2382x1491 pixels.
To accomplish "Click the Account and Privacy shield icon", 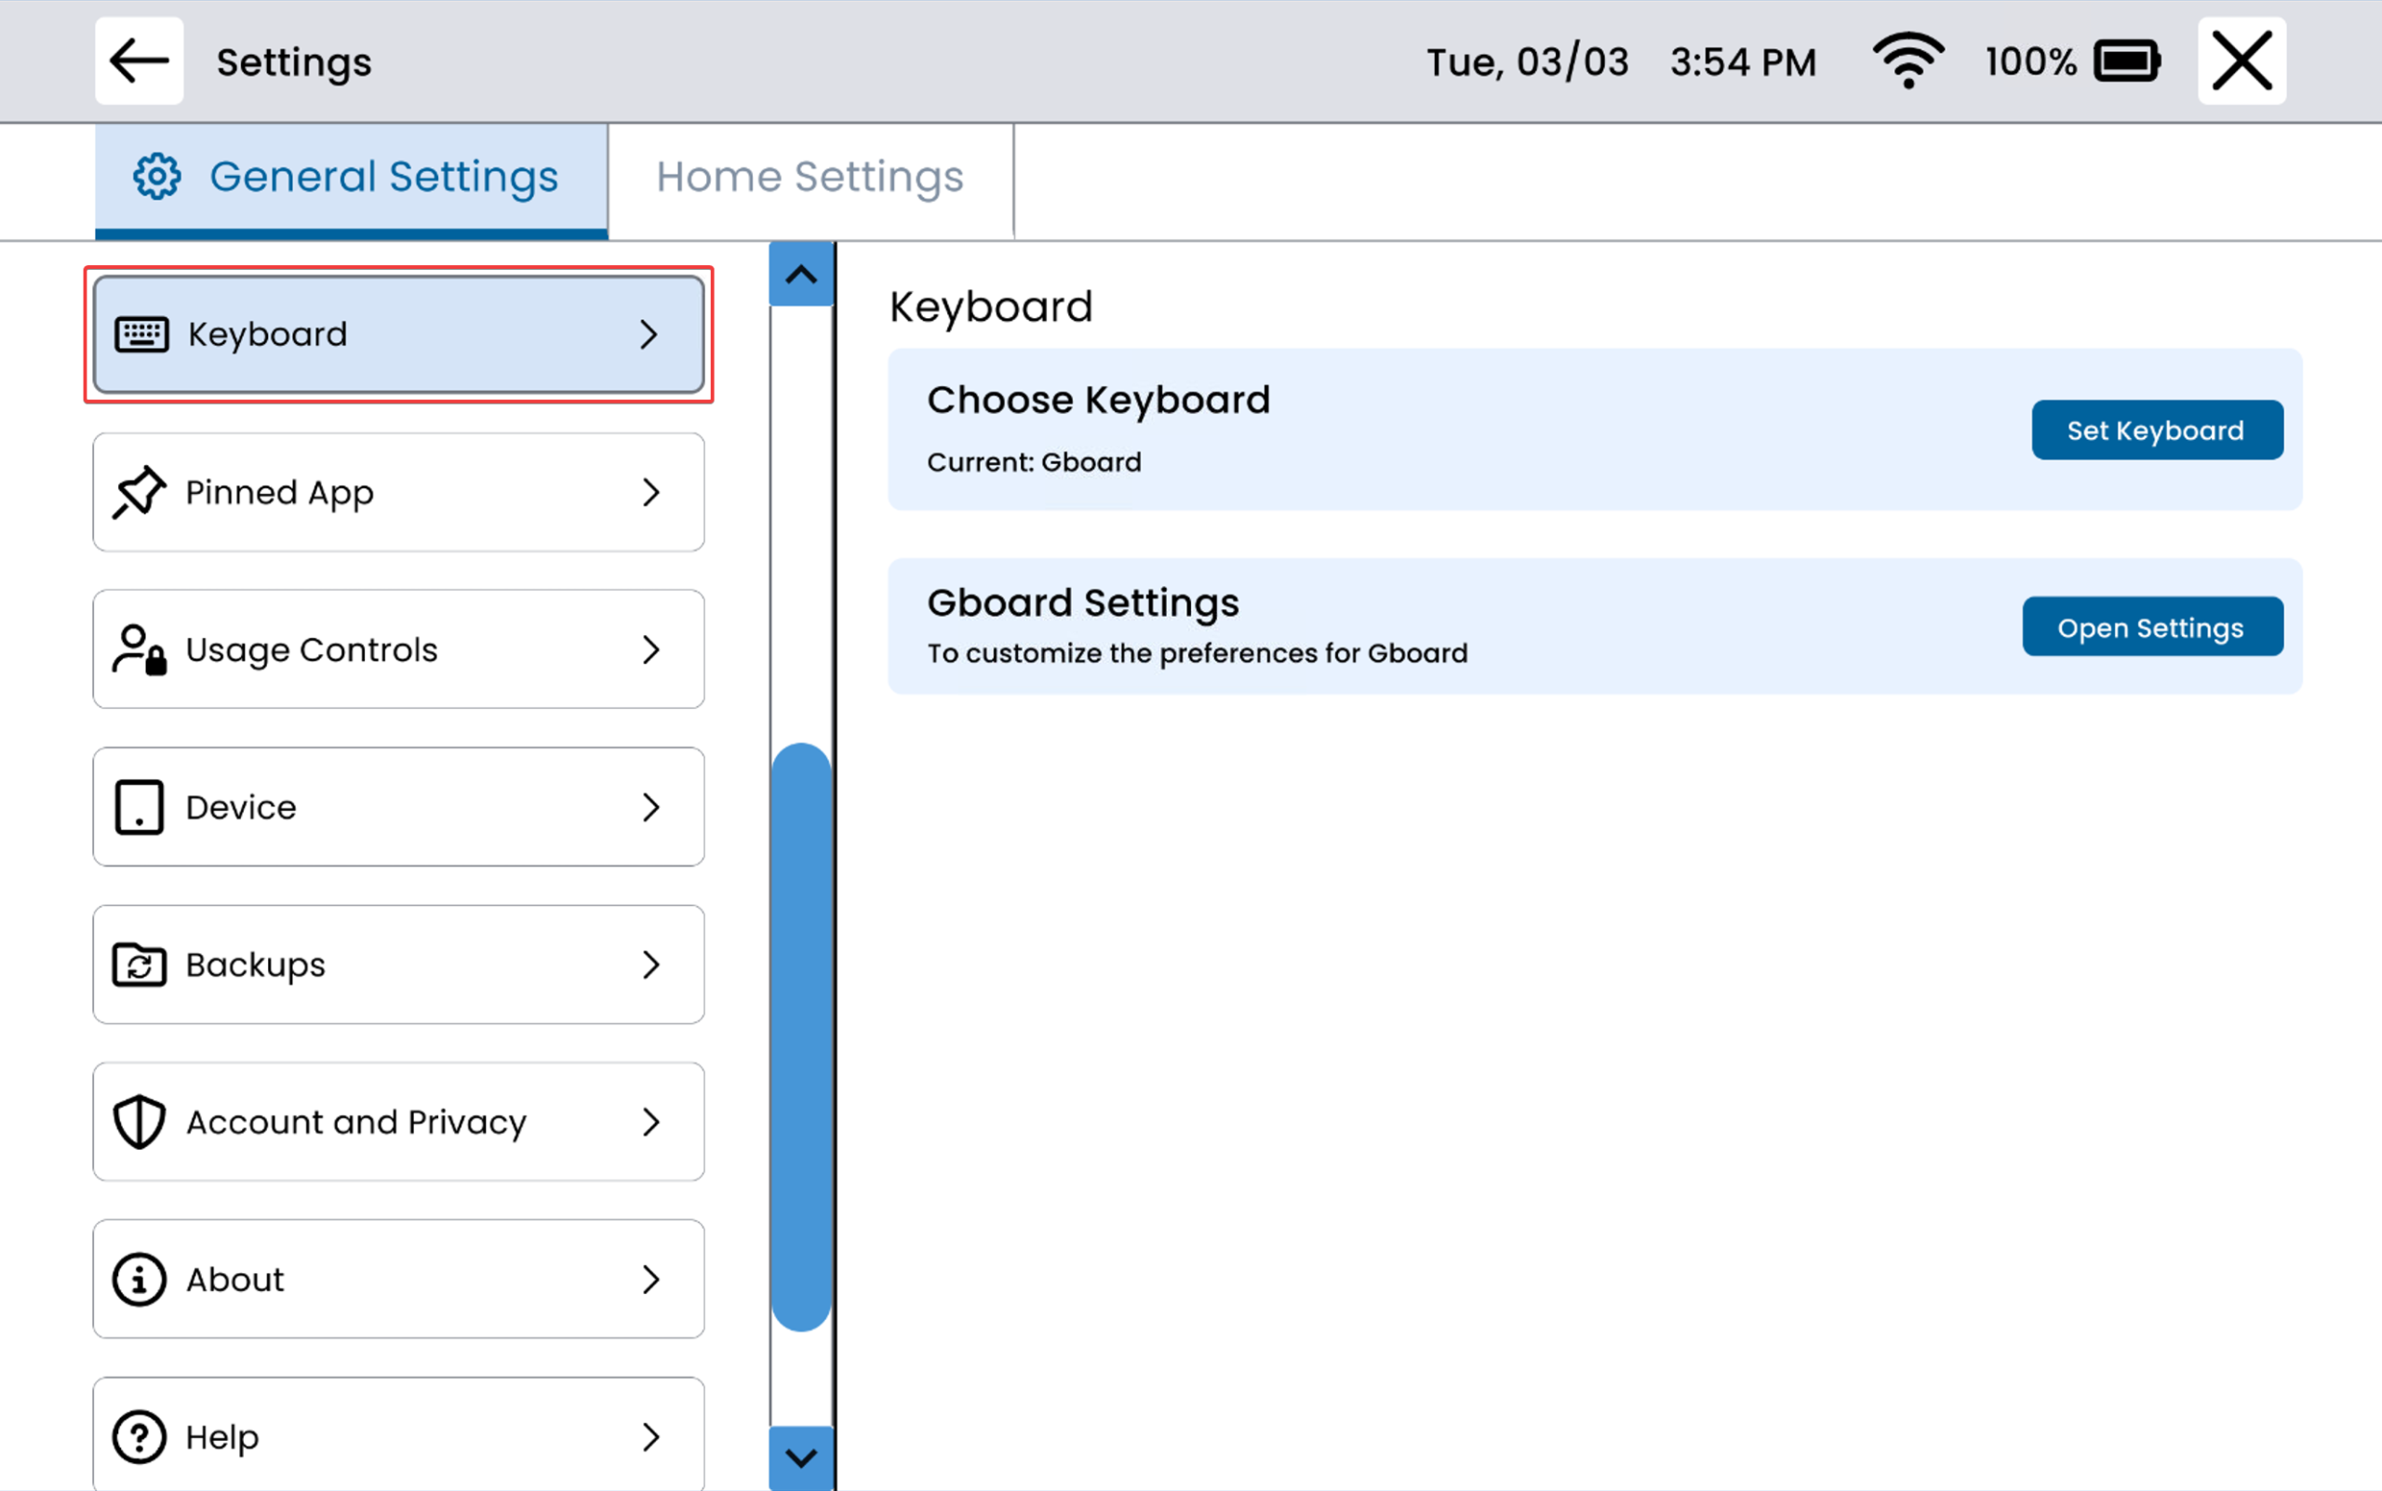I will 138,1121.
